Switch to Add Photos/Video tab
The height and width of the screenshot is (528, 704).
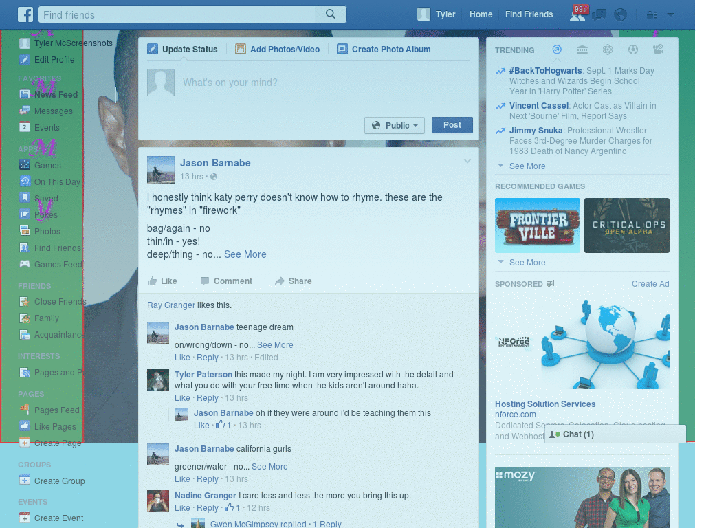(x=278, y=49)
